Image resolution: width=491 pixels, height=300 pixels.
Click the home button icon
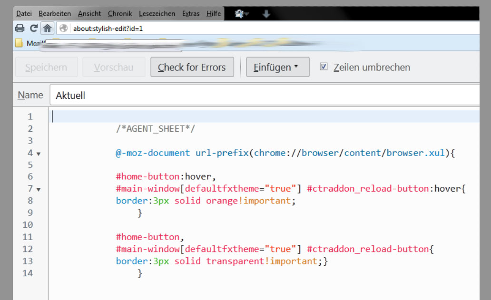[47, 29]
